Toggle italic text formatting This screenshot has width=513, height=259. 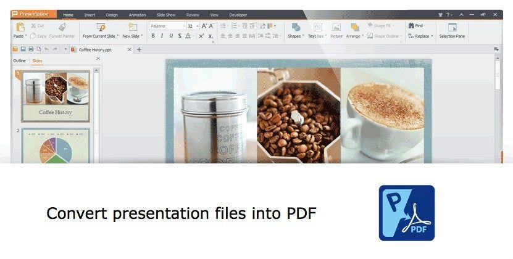162,36
